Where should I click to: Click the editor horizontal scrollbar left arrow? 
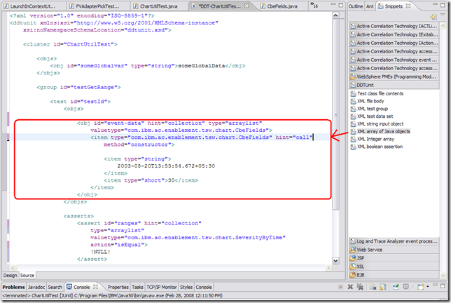13,268
